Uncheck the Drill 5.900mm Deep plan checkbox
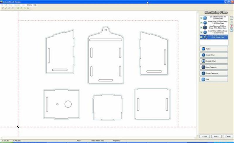234x143 pixels. 201,18
